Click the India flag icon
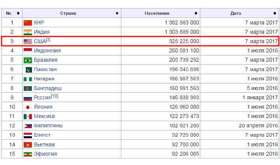 [x=28, y=32]
